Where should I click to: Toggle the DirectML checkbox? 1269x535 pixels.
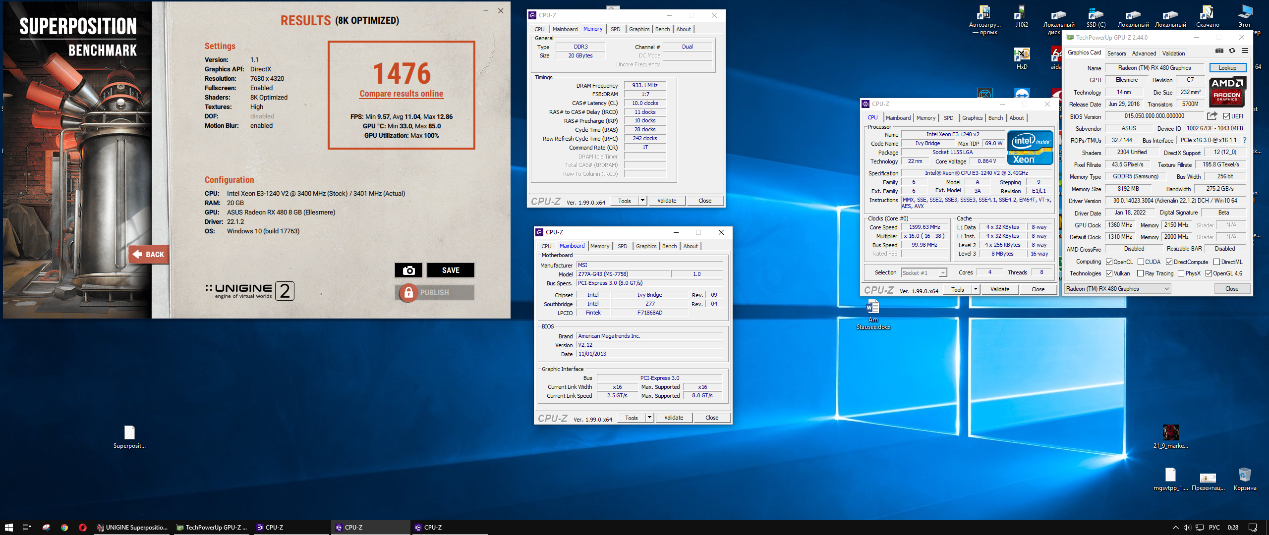tap(1216, 262)
